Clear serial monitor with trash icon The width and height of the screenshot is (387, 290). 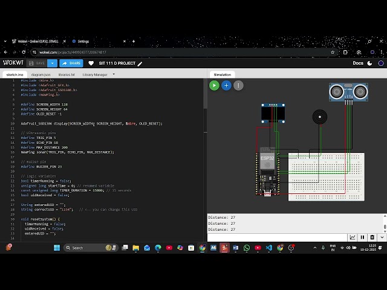[372, 237]
